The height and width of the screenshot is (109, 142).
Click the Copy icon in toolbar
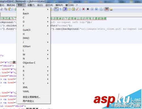[x=6, y=9]
